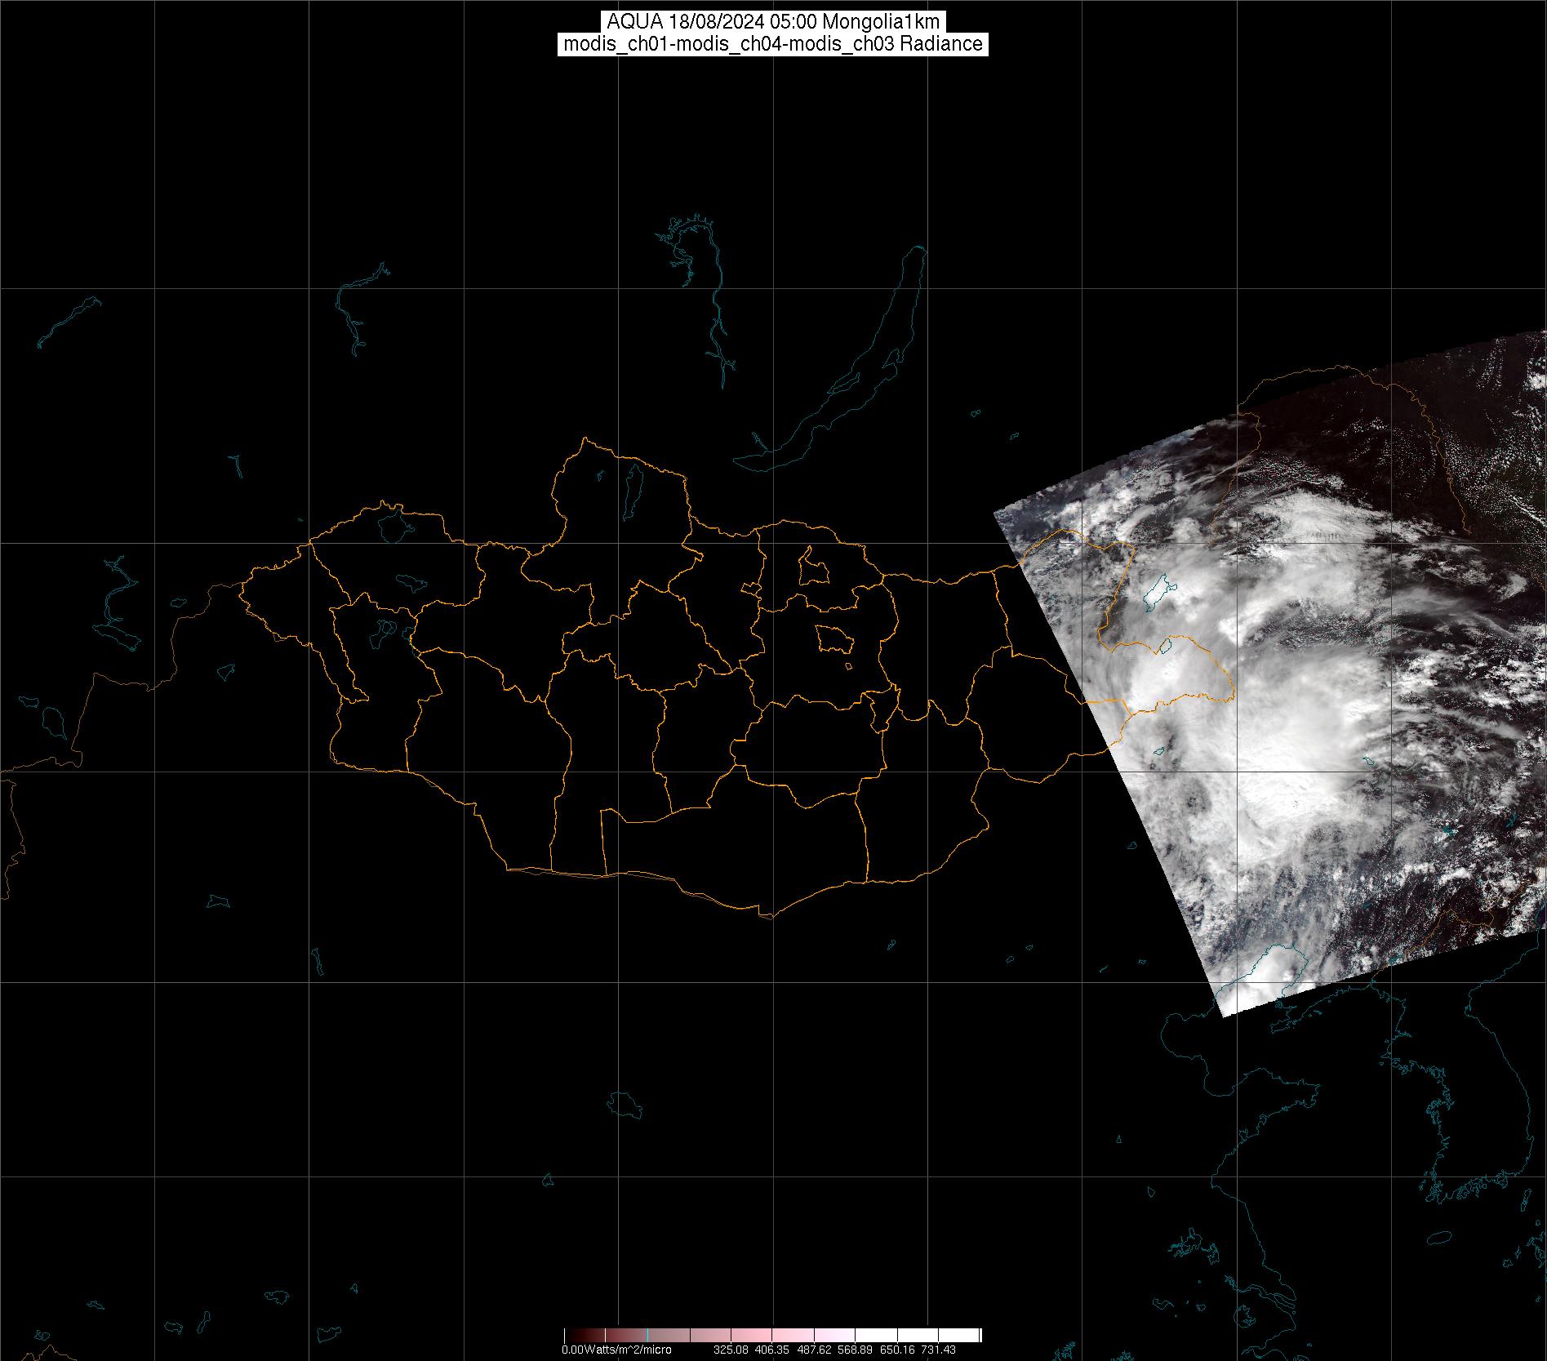Click the 731.43 value on the legend
This screenshot has width=1547, height=1361.
(x=938, y=1350)
